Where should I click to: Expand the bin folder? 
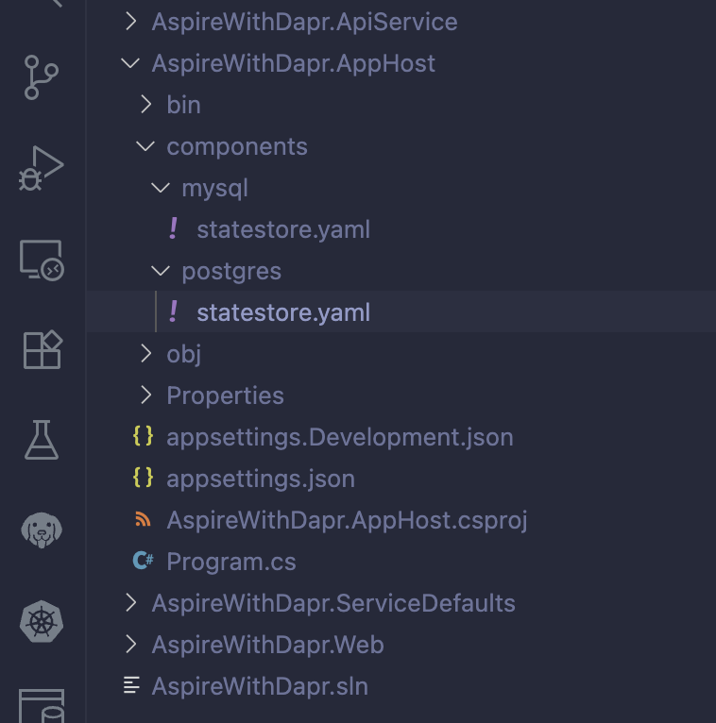click(183, 105)
